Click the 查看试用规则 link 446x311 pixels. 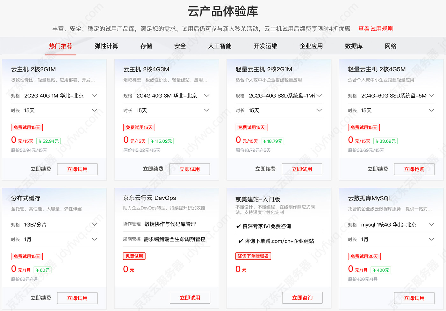pyautogui.click(x=376, y=29)
